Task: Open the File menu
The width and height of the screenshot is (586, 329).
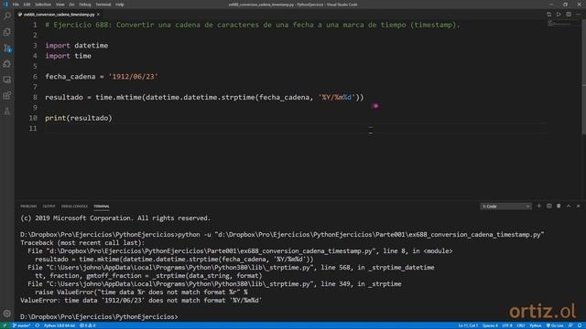Action: tap(16, 5)
